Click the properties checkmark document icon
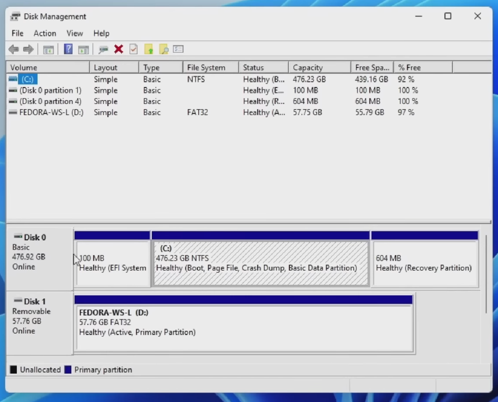Screen dimensions: 498x402 (133, 49)
